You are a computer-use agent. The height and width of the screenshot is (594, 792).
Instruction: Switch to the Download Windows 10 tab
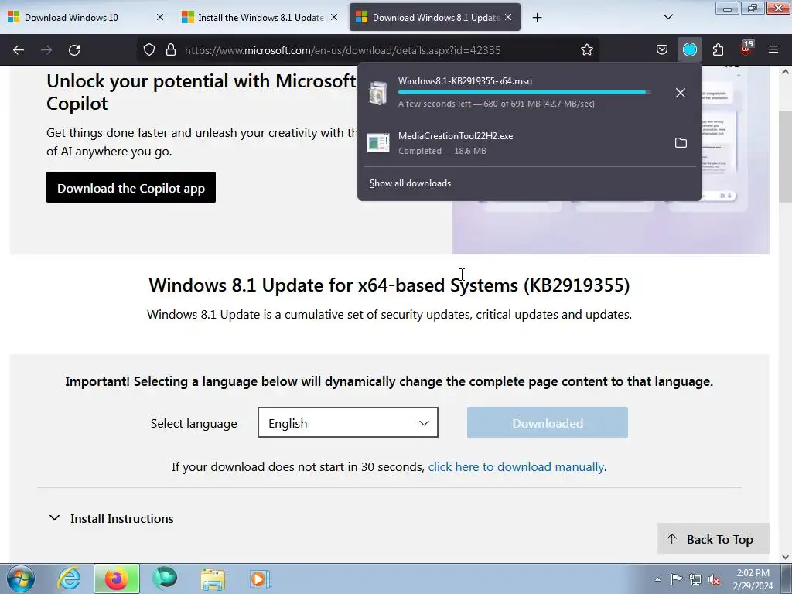click(86, 18)
